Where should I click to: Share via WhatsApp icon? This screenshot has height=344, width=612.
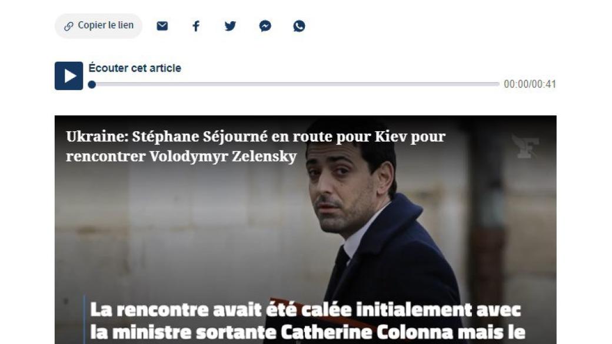point(299,26)
